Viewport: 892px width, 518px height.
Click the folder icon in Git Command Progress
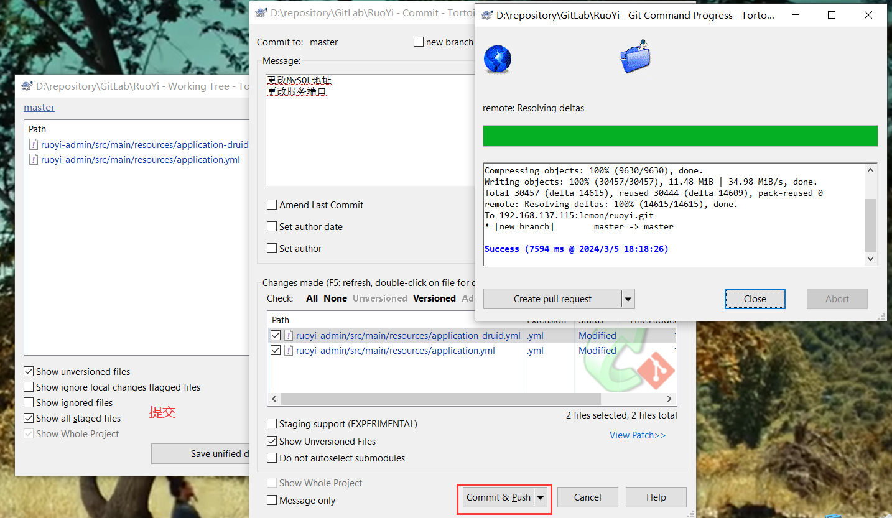635,57
